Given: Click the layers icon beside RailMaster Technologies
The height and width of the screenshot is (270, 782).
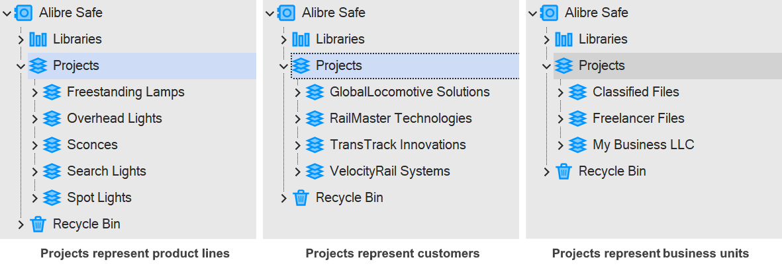Looking at the screenshot, I should (315, 118).
